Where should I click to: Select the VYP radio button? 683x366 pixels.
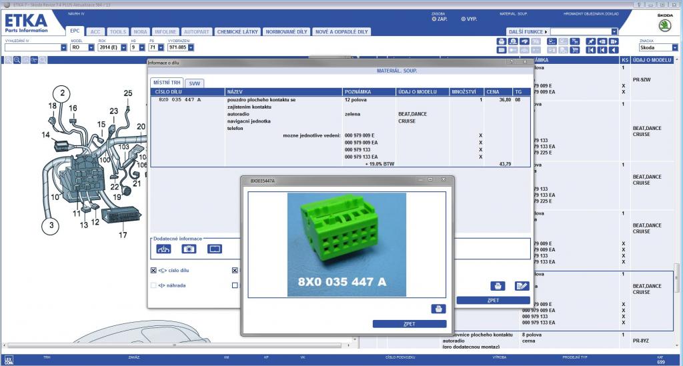[463, 19]
